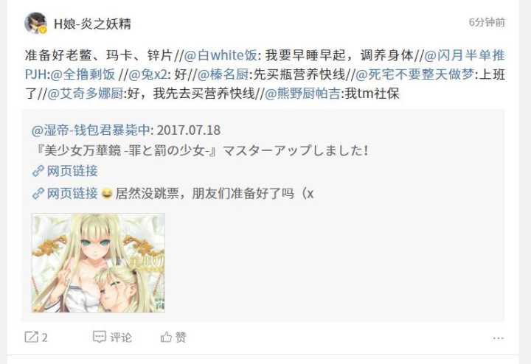The width and height of the screenshot is (531, 364).
Task: Open mention @艾奇多娜厨
Action: click(x=85, y=94)
